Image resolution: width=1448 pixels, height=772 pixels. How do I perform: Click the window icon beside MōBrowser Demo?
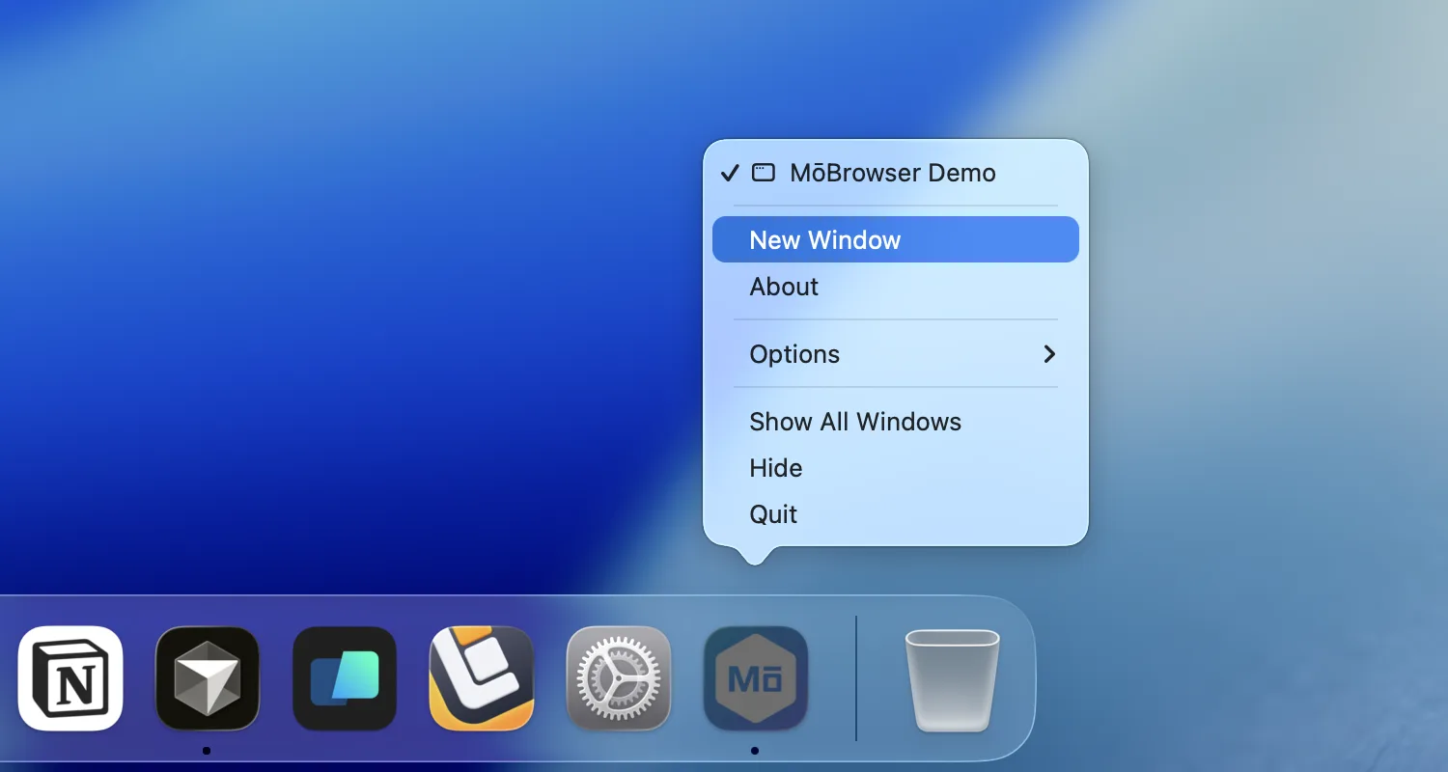tap(764, 173)
